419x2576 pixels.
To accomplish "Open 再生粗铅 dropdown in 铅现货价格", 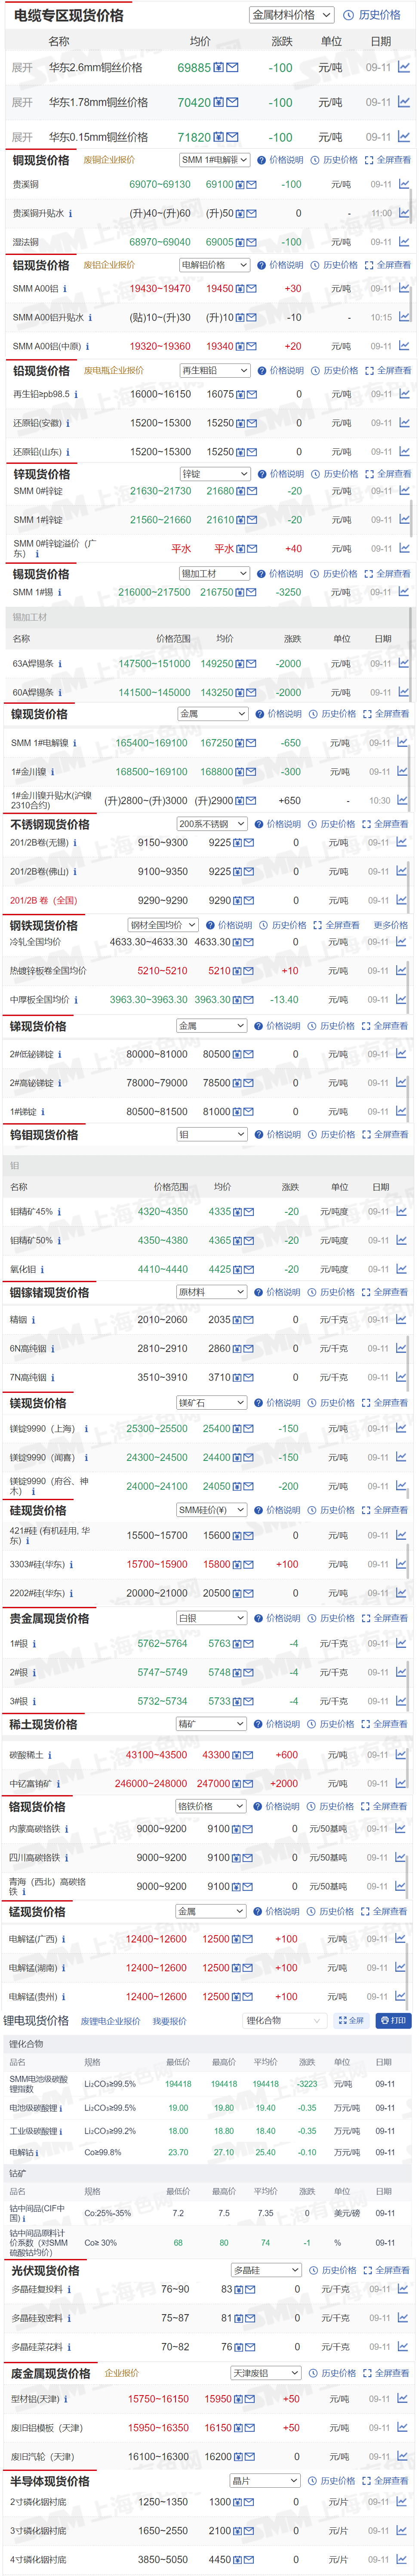I will (215, 370).
